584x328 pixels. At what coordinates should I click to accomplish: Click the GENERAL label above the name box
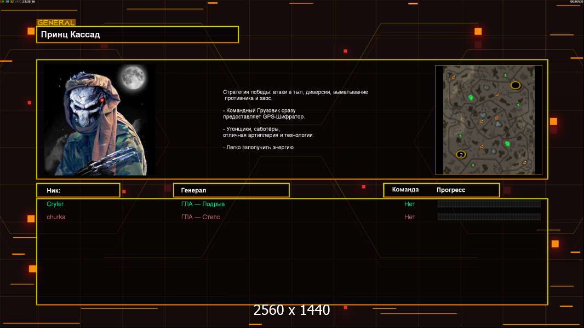(x=56, y=22)
